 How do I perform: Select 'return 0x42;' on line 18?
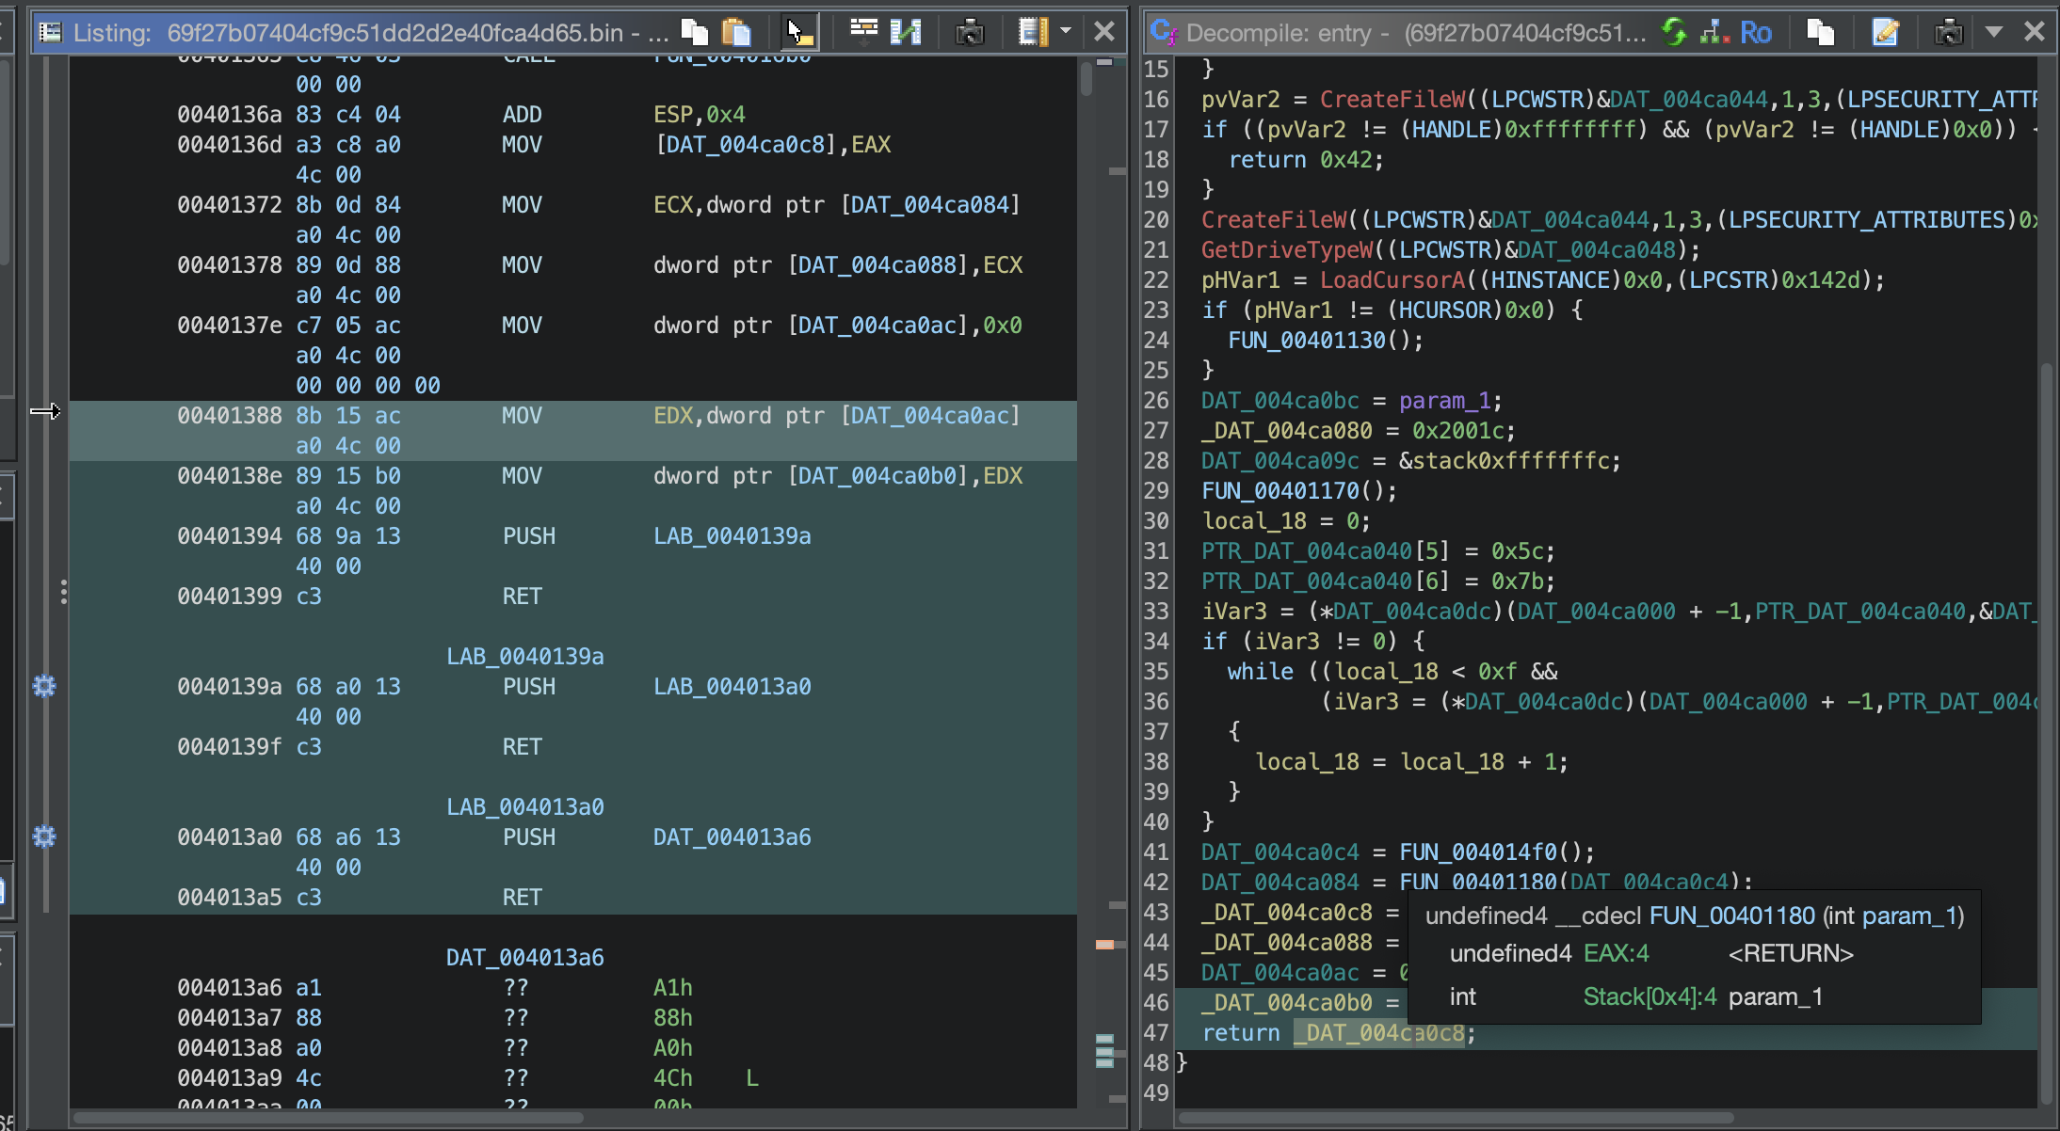coord(1306,159)
